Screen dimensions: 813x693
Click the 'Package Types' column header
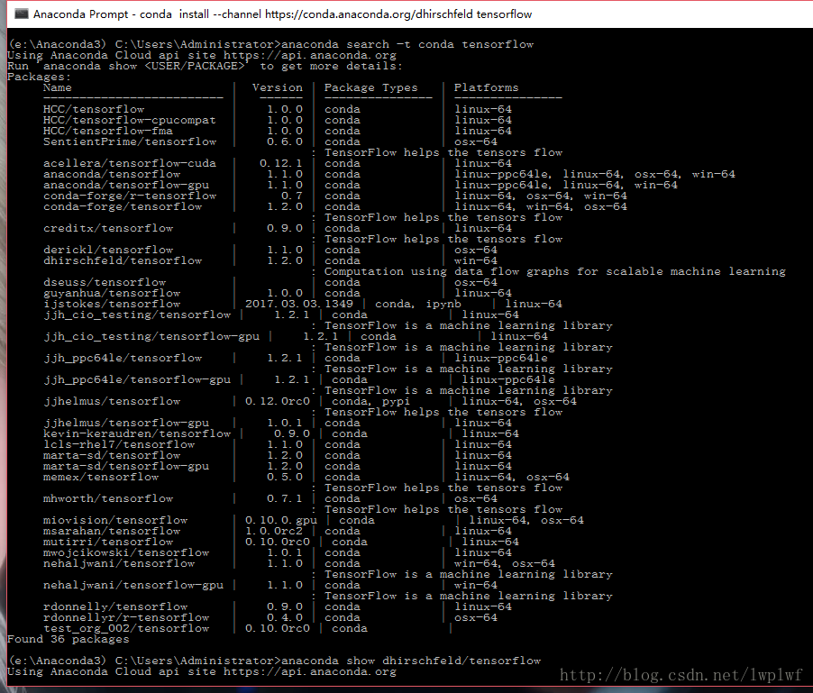(x=370, y=87)
